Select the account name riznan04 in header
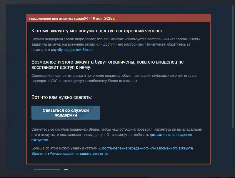235x178 pixels. [x=81, y=19]
